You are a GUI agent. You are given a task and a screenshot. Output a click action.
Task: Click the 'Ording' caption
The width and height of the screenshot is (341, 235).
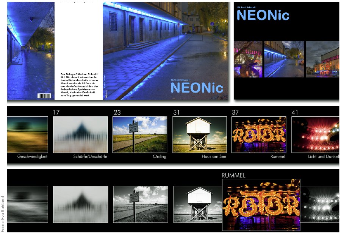point(160,156)
